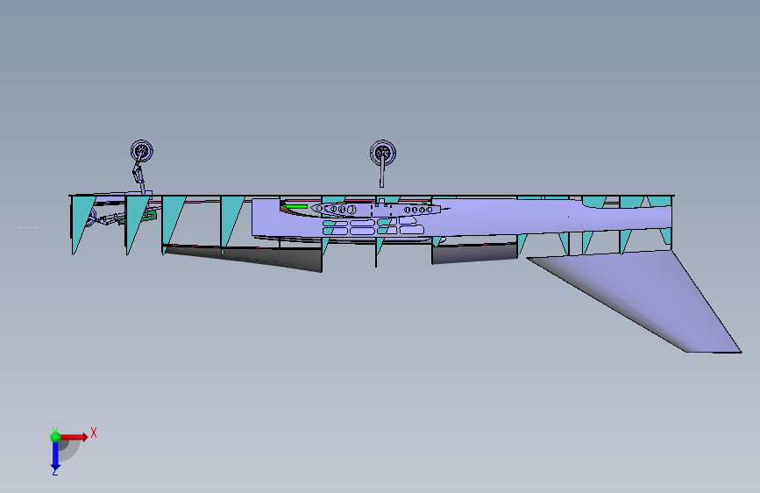This screenshot has height=493, width=760.
Task: Click the green Y axis ball of the triad
Action: (x=55, y=437)
